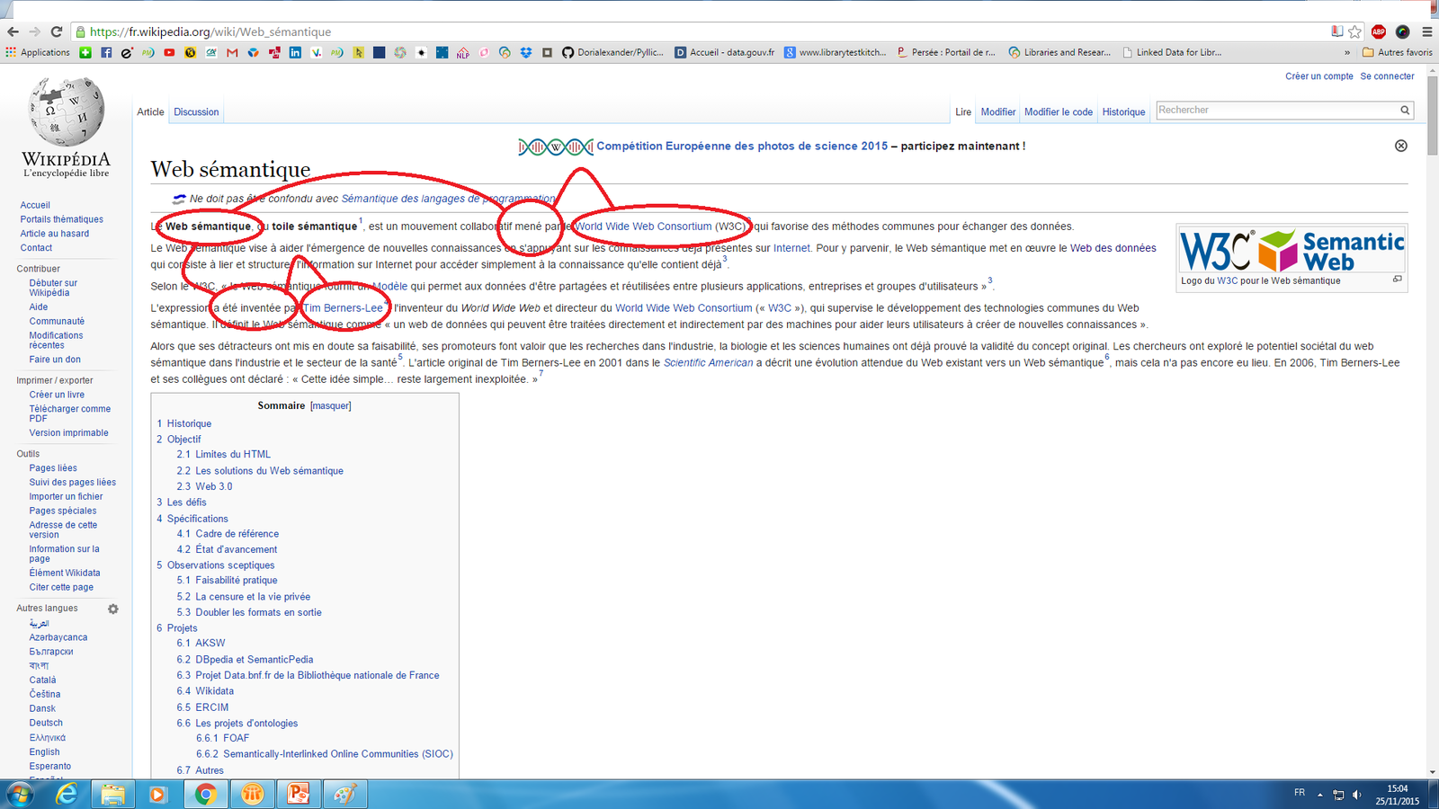
Task: Click the enlarge icon under W3C logo
Action: 1398,280
